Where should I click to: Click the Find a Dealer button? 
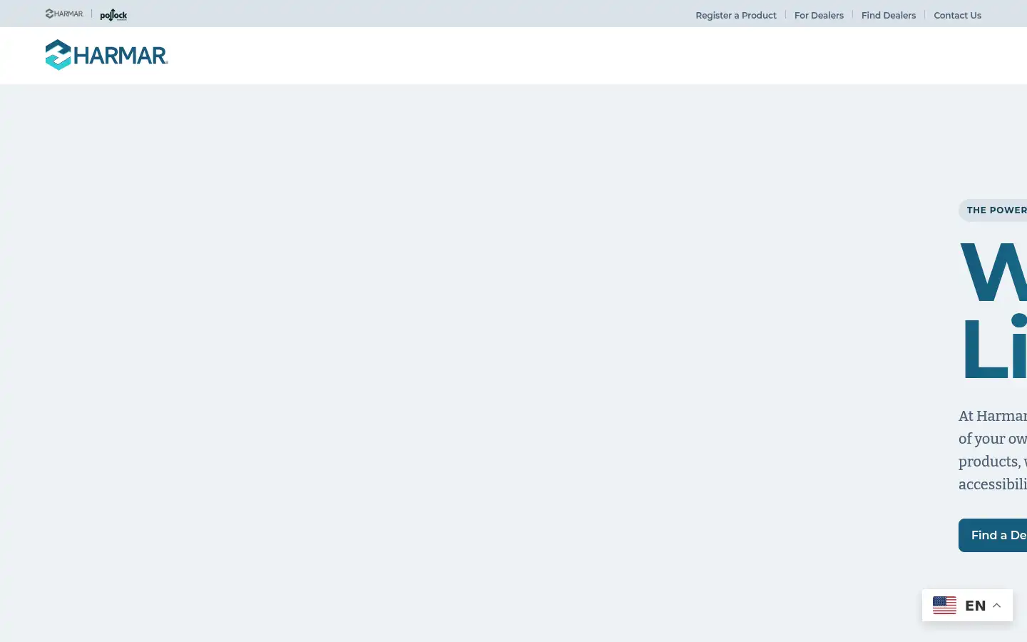993,535
